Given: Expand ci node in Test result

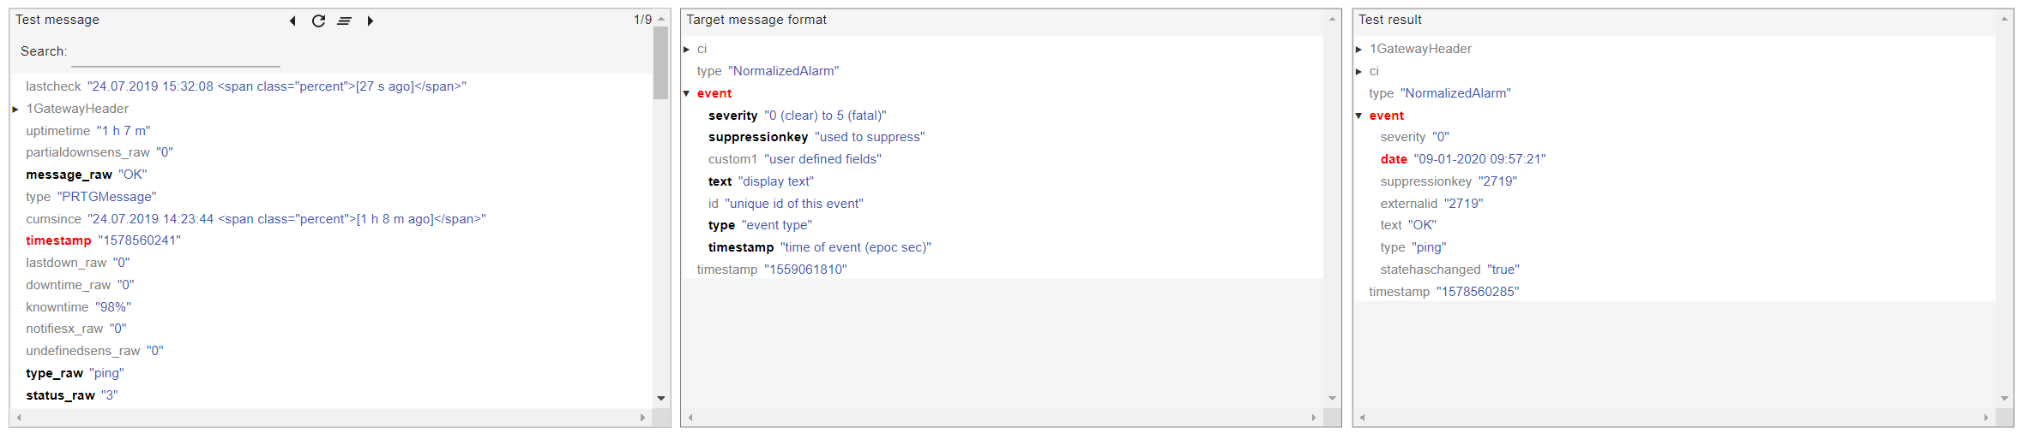Looking at the screenshot, I should point(1358,71).
